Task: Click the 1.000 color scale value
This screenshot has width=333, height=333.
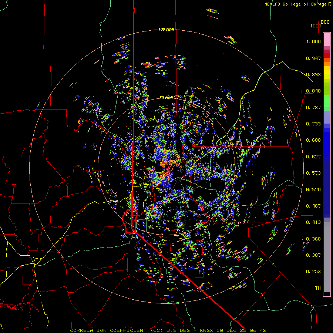Action: [313, 41]
